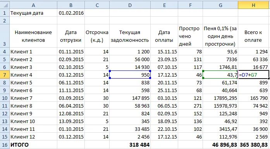Image resolution: width=270 pixels, height=149 pixels.
Task: Click formula cell '=D7+G7'
Action: (x=253, y=75)
